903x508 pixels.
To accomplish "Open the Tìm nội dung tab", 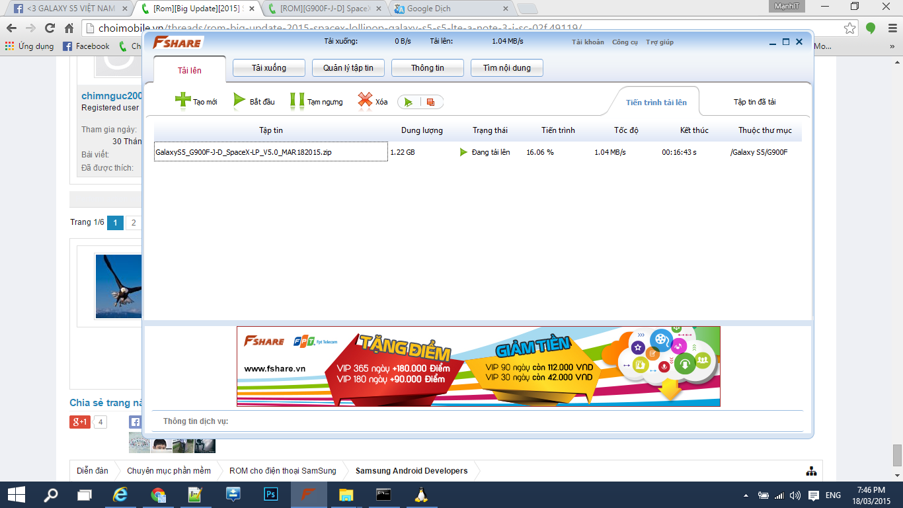I will (x=507, y=68).
